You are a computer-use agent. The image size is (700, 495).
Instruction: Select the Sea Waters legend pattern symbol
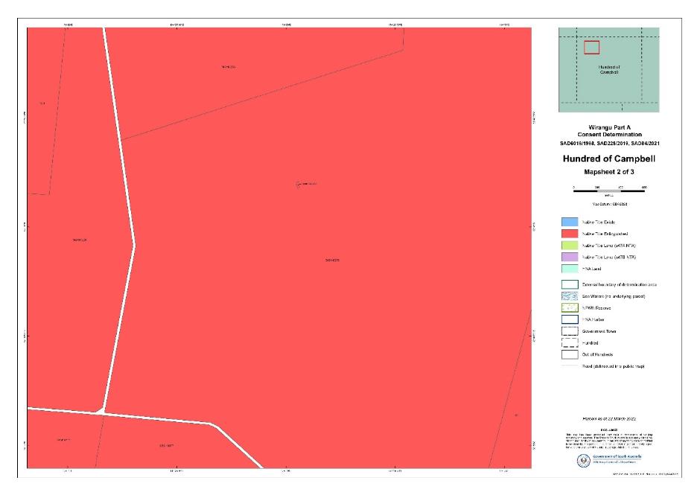point(570,296)
